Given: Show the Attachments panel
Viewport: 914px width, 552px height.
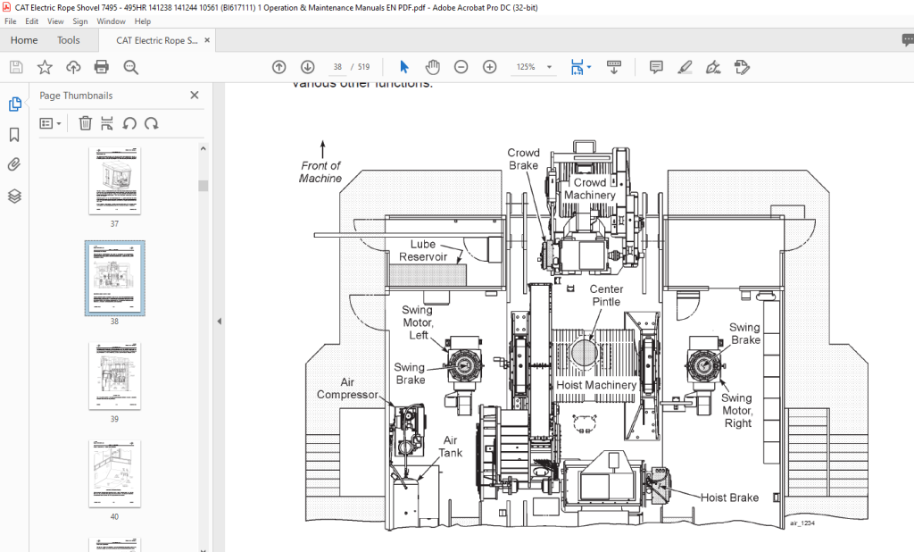Looking at the screenshot, I should coord(14,164).
